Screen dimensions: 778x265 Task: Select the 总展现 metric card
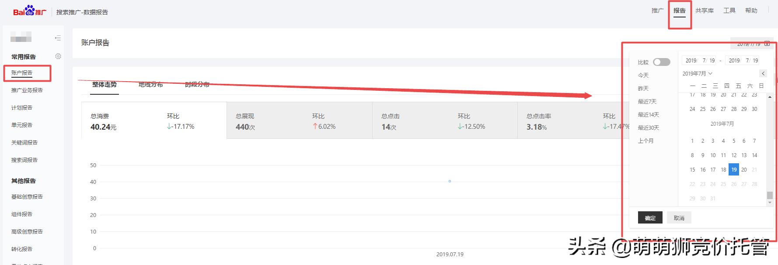pyautogui.click(x=299, y=121)
